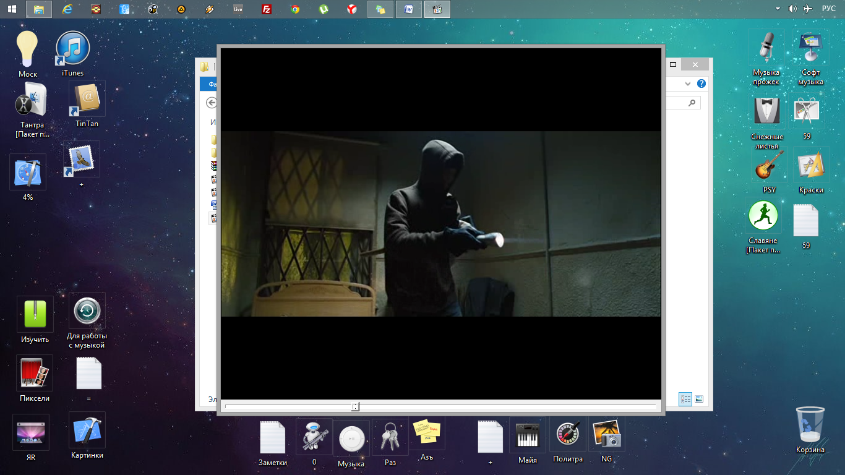The height and width of the screenshot is (475, 845).
Task: Open FileZilla from the taskbar
Action: coord(267,9)
